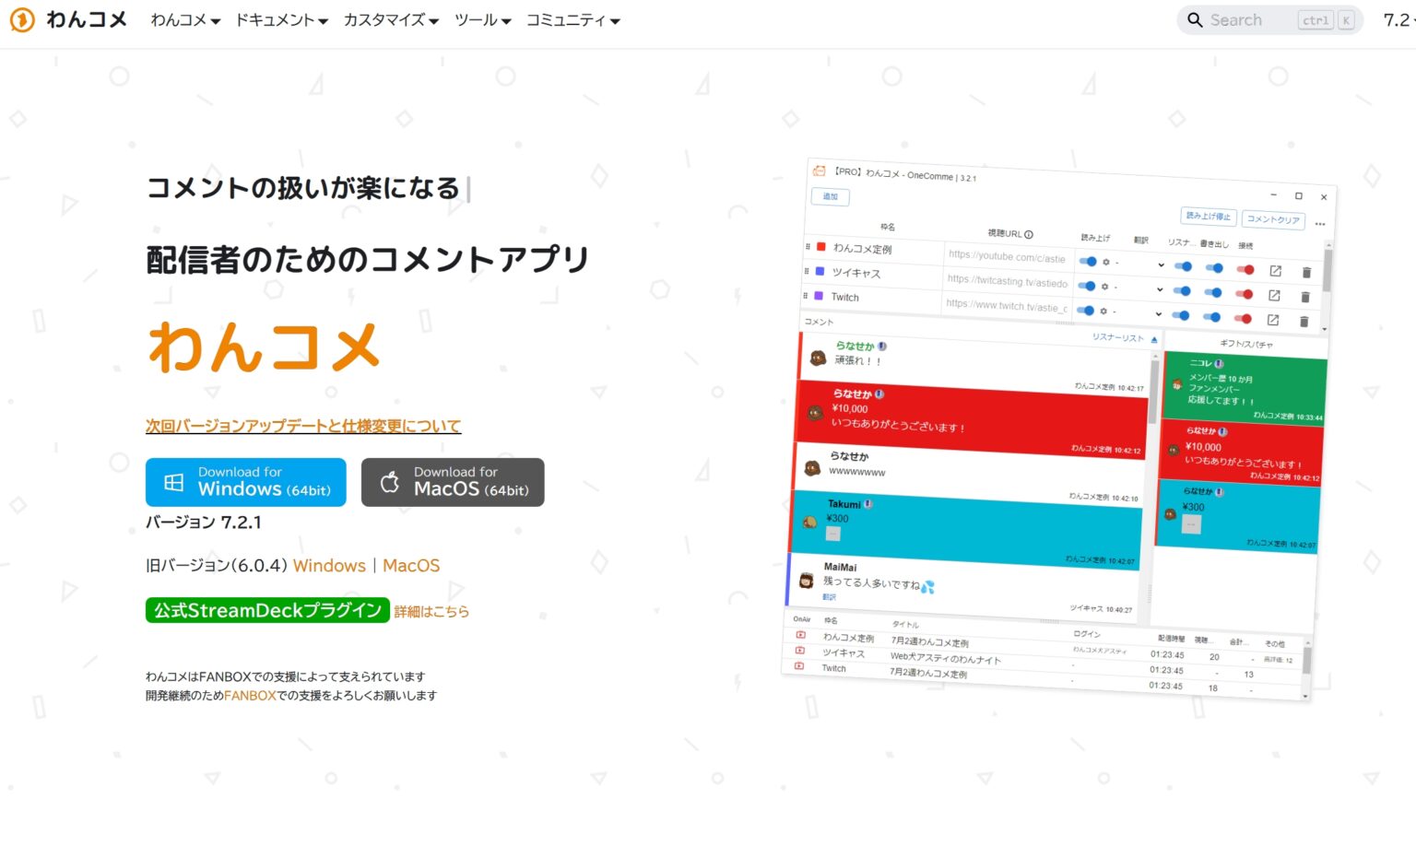Open gear settings on わんコメ定例 row
Image resolution: width=1416 pixels, height=846 pixels.
(x=1105, y=262)
